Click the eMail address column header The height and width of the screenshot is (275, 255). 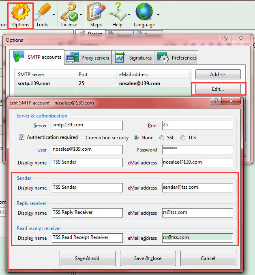pos(153,75)
